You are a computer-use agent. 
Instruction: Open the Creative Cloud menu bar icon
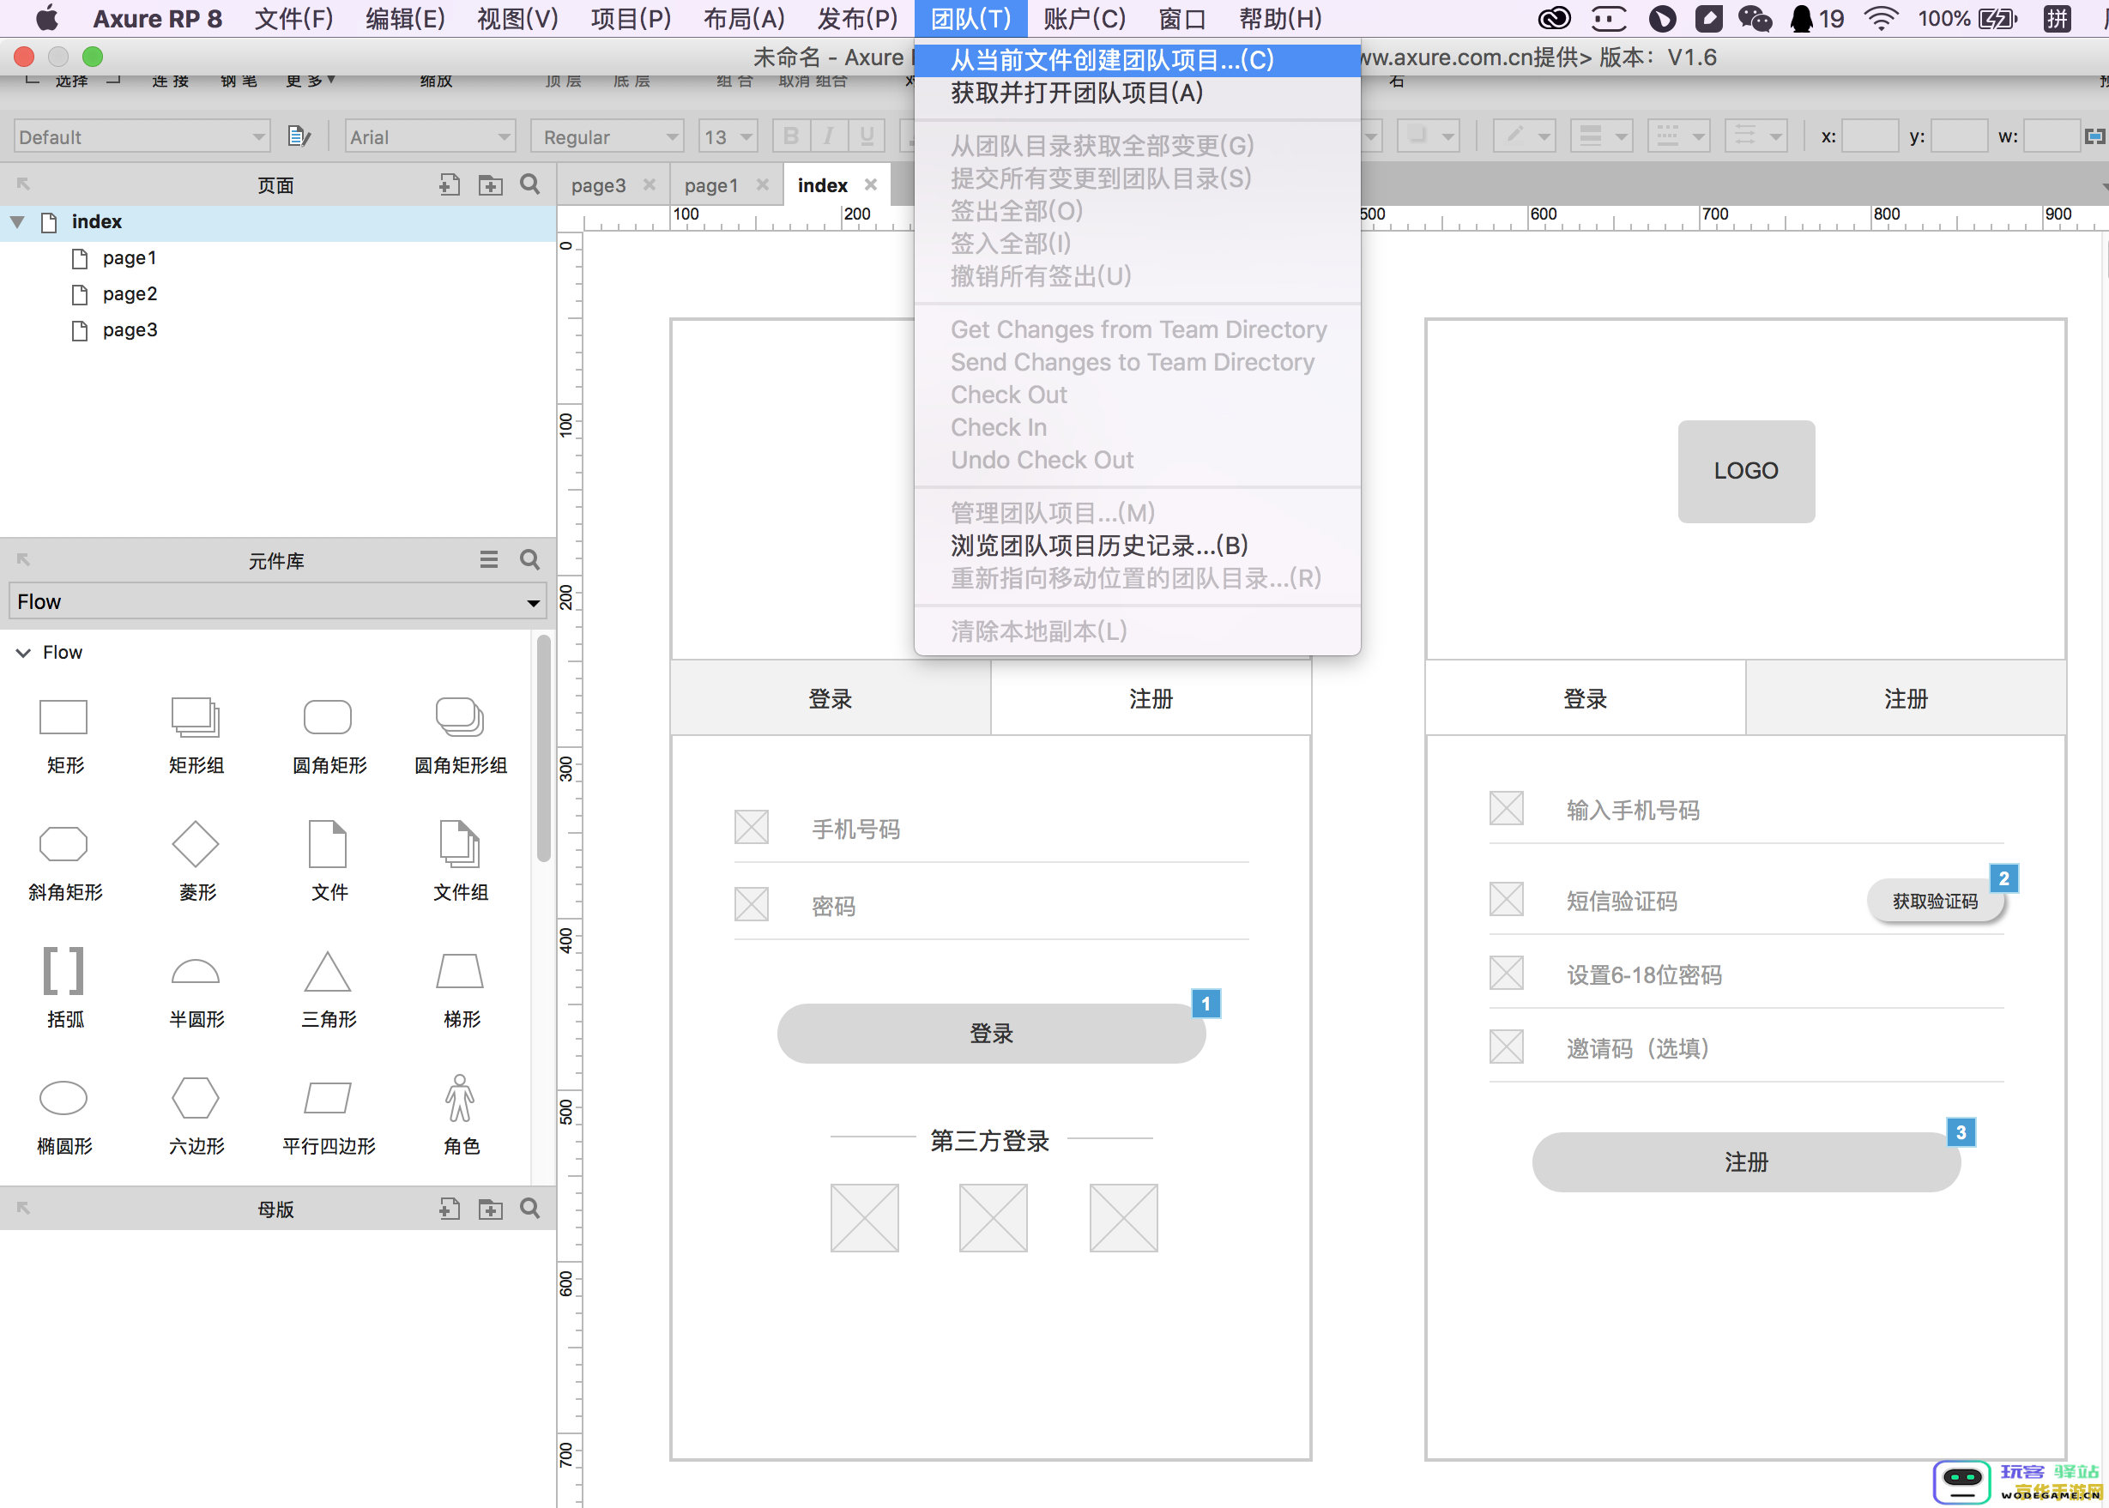click(x=1554, y=19)
